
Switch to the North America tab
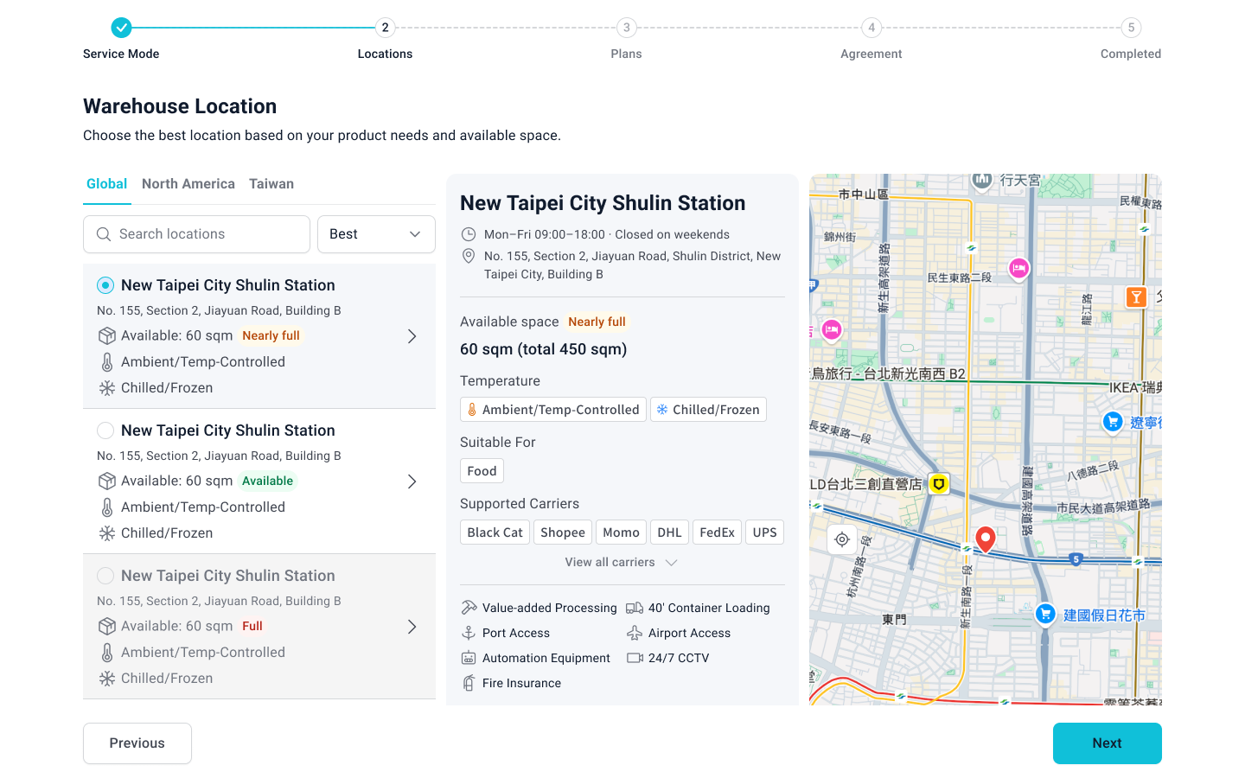click(188, 184)
